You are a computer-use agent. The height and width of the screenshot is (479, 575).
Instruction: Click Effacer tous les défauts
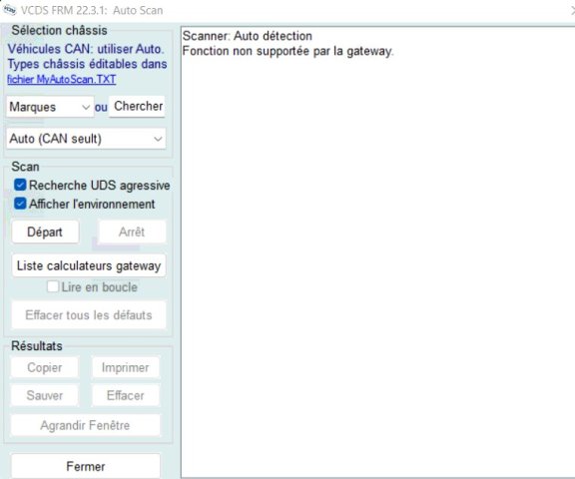[x=89, y=314]
